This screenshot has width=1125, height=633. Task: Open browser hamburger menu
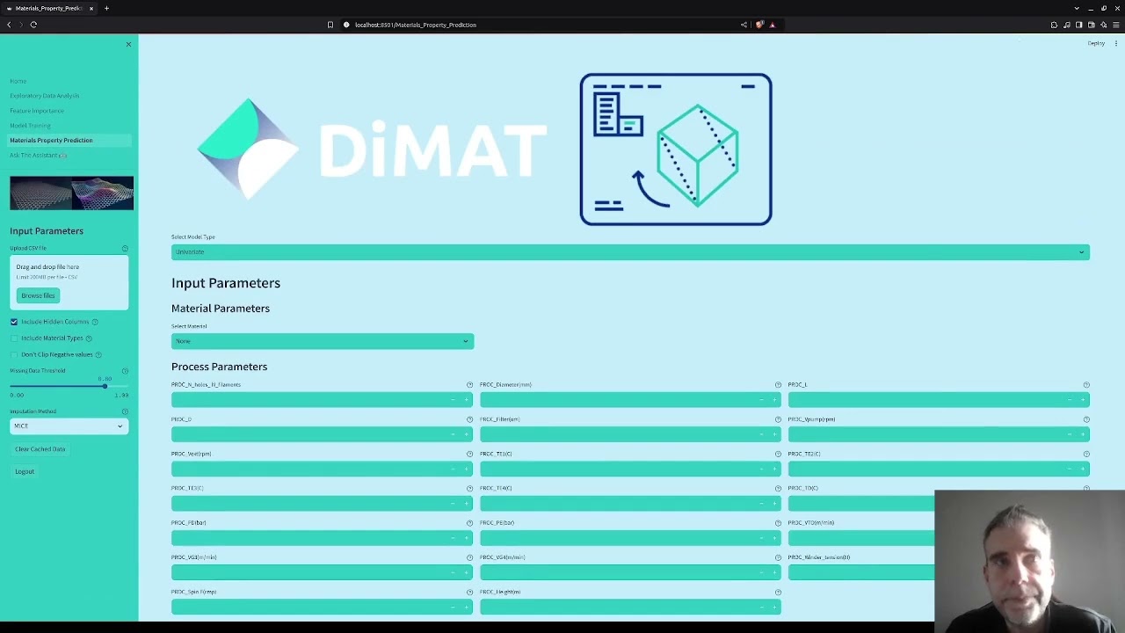(x=1116, y=25)
